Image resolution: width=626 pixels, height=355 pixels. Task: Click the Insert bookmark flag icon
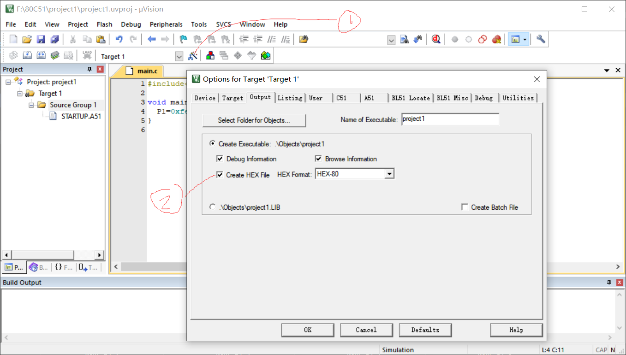pos(183,39)
